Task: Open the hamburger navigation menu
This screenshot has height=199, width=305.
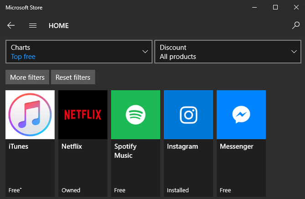Action: [33, 25]
